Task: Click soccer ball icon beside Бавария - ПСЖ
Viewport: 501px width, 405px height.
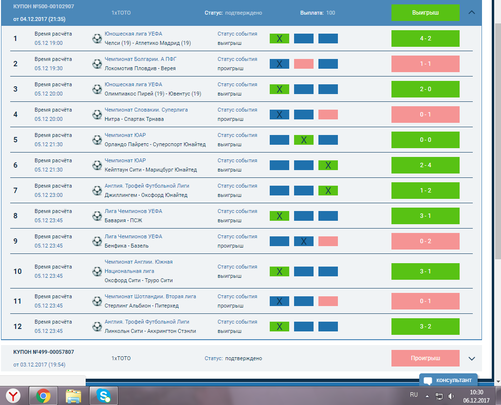Action: coord(97,216)
